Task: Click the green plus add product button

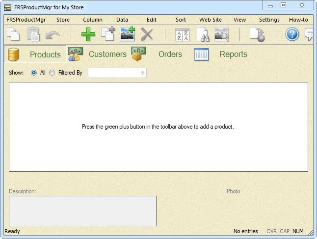Action: (88, 34)
